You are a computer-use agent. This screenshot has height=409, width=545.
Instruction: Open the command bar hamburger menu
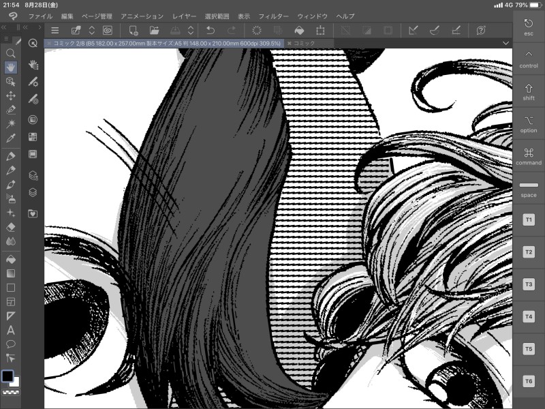55,30
